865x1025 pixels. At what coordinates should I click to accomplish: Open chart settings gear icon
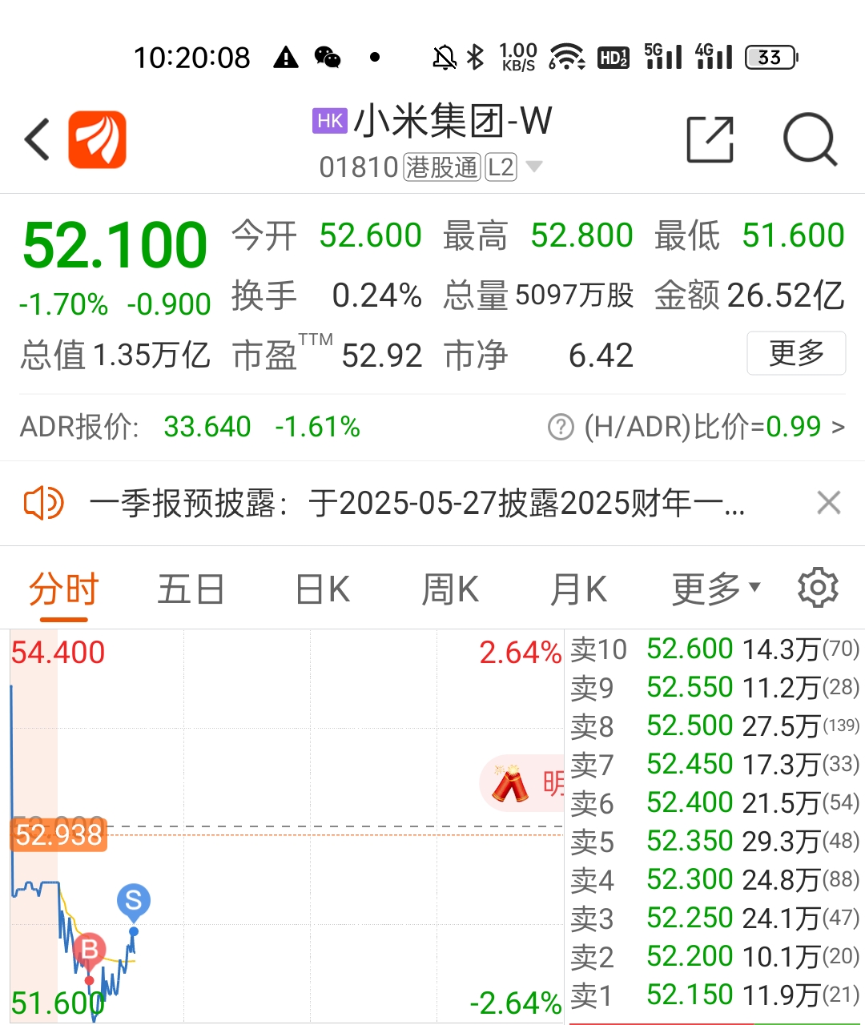pos(818,589)
